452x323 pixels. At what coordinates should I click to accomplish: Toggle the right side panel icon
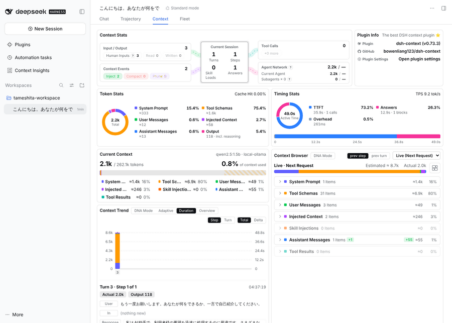[443, 8]
